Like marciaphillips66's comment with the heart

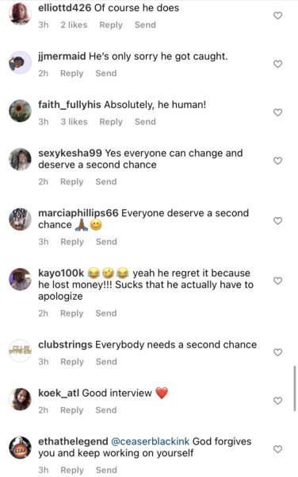click(x=277, y=220)
